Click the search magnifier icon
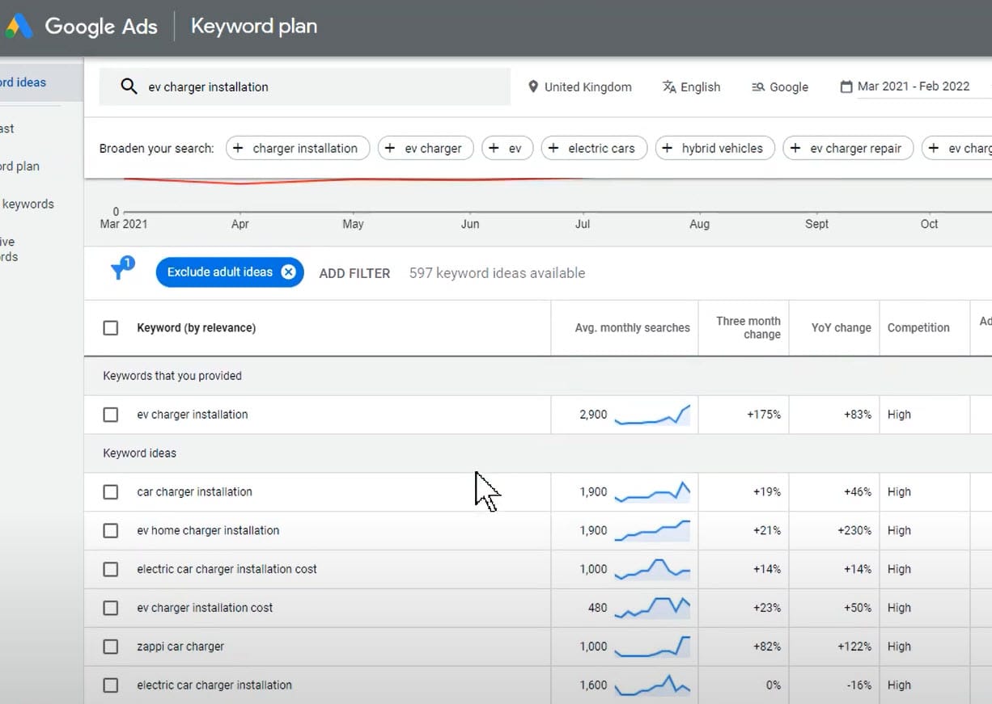 [x=129, y=86]
